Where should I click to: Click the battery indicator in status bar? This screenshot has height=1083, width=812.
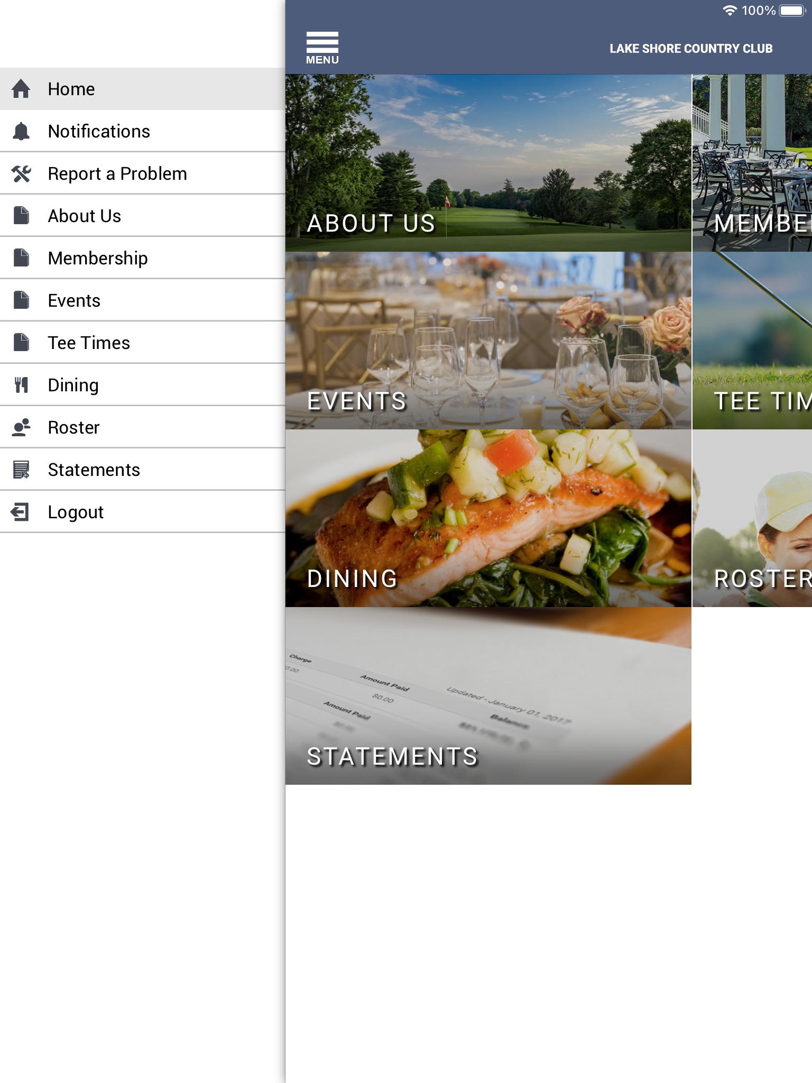point(792,11)
